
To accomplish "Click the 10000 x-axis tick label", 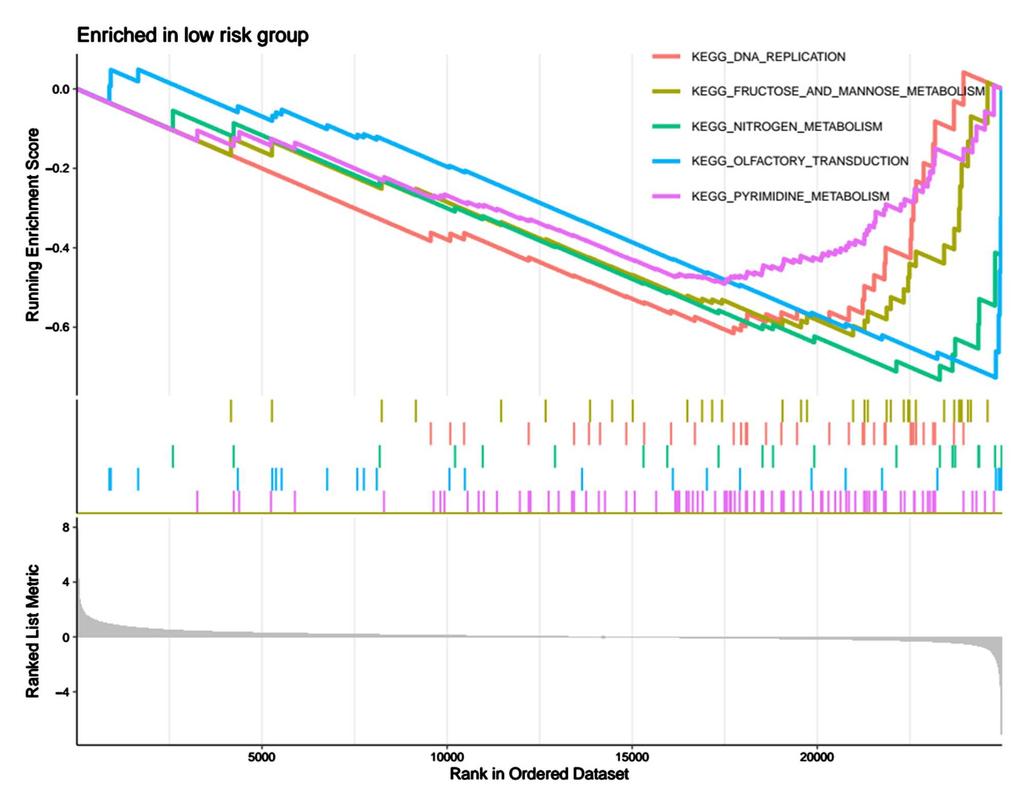I will tap(446, 757).
